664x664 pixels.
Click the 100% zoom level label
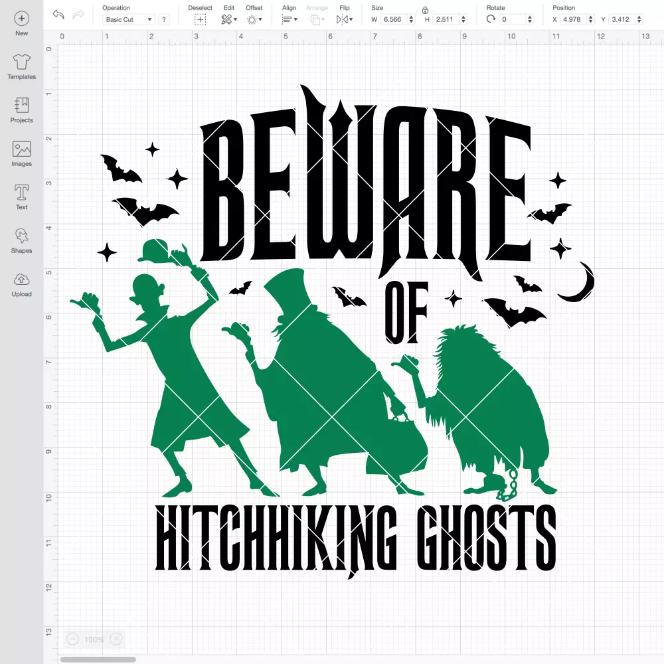[x=94, y=639]
